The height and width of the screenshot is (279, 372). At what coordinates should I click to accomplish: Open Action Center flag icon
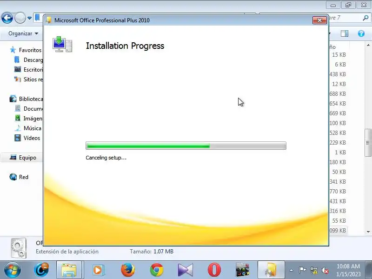pyautogui.click(x=302, y=270)
